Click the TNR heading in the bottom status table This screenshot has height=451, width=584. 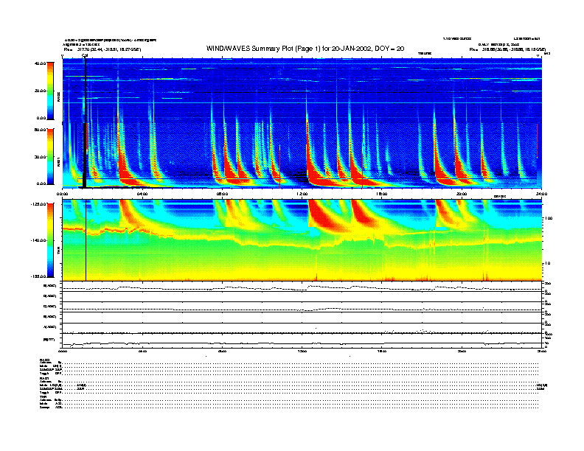tap(43, 397)
